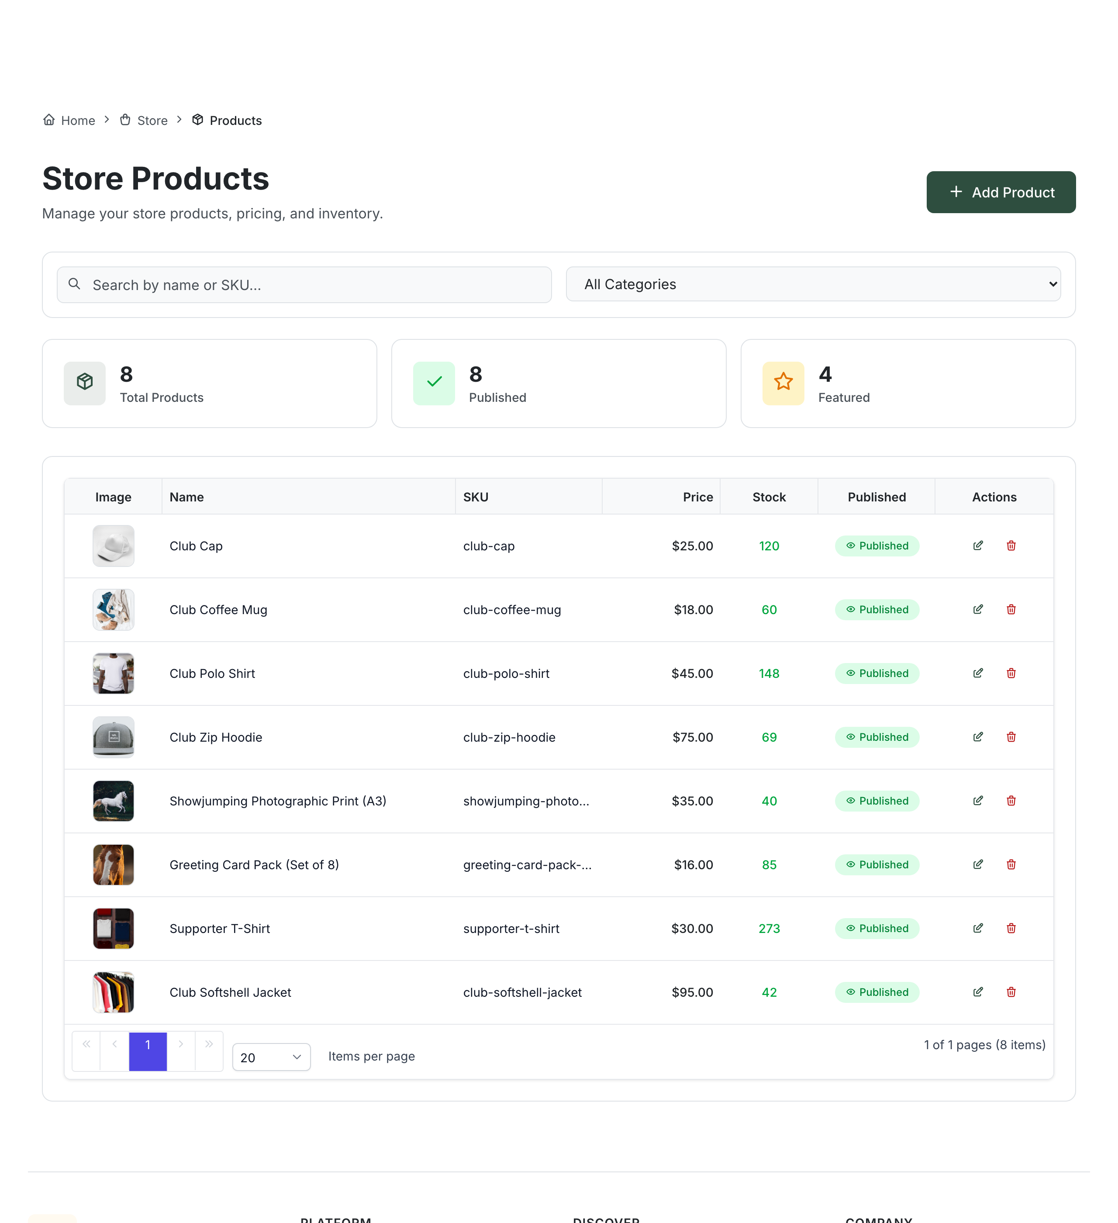The height and width of the screenshot is (1223, 1118).
Task: Open edit for Club Zip Hoodie
Action: click(x=978, y=736)
